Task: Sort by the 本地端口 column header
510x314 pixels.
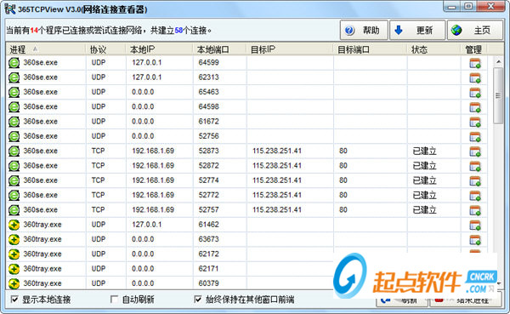Action: coord(219,49)
